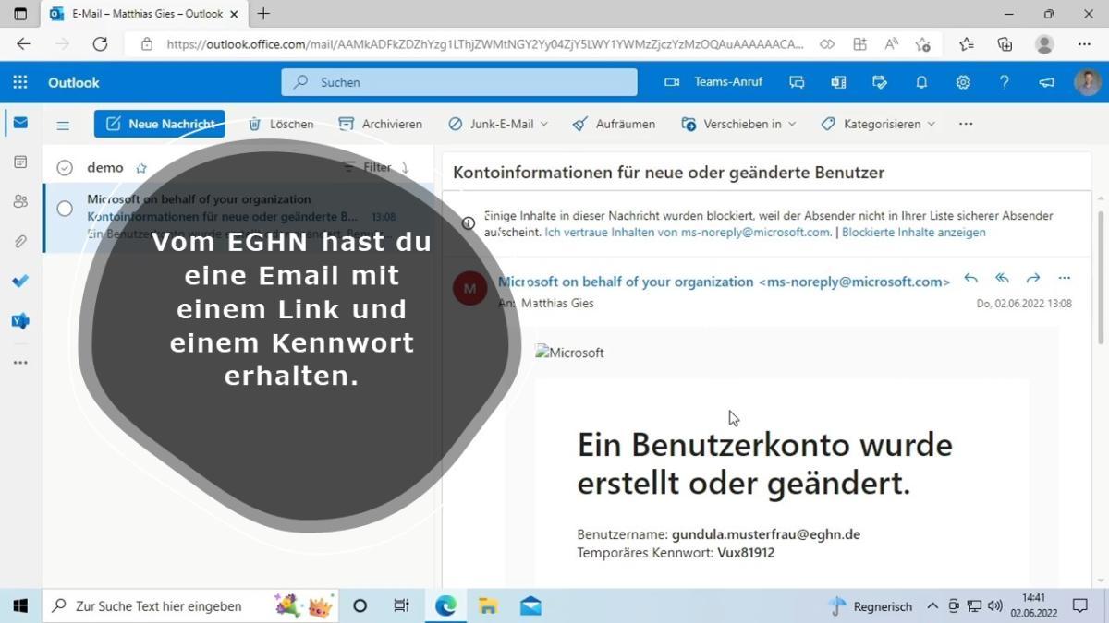Click the Suchen search field

pyautogui.click(x=459, y=82)
